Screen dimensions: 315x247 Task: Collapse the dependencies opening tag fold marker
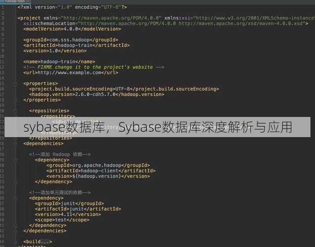[x=16, y=144]
